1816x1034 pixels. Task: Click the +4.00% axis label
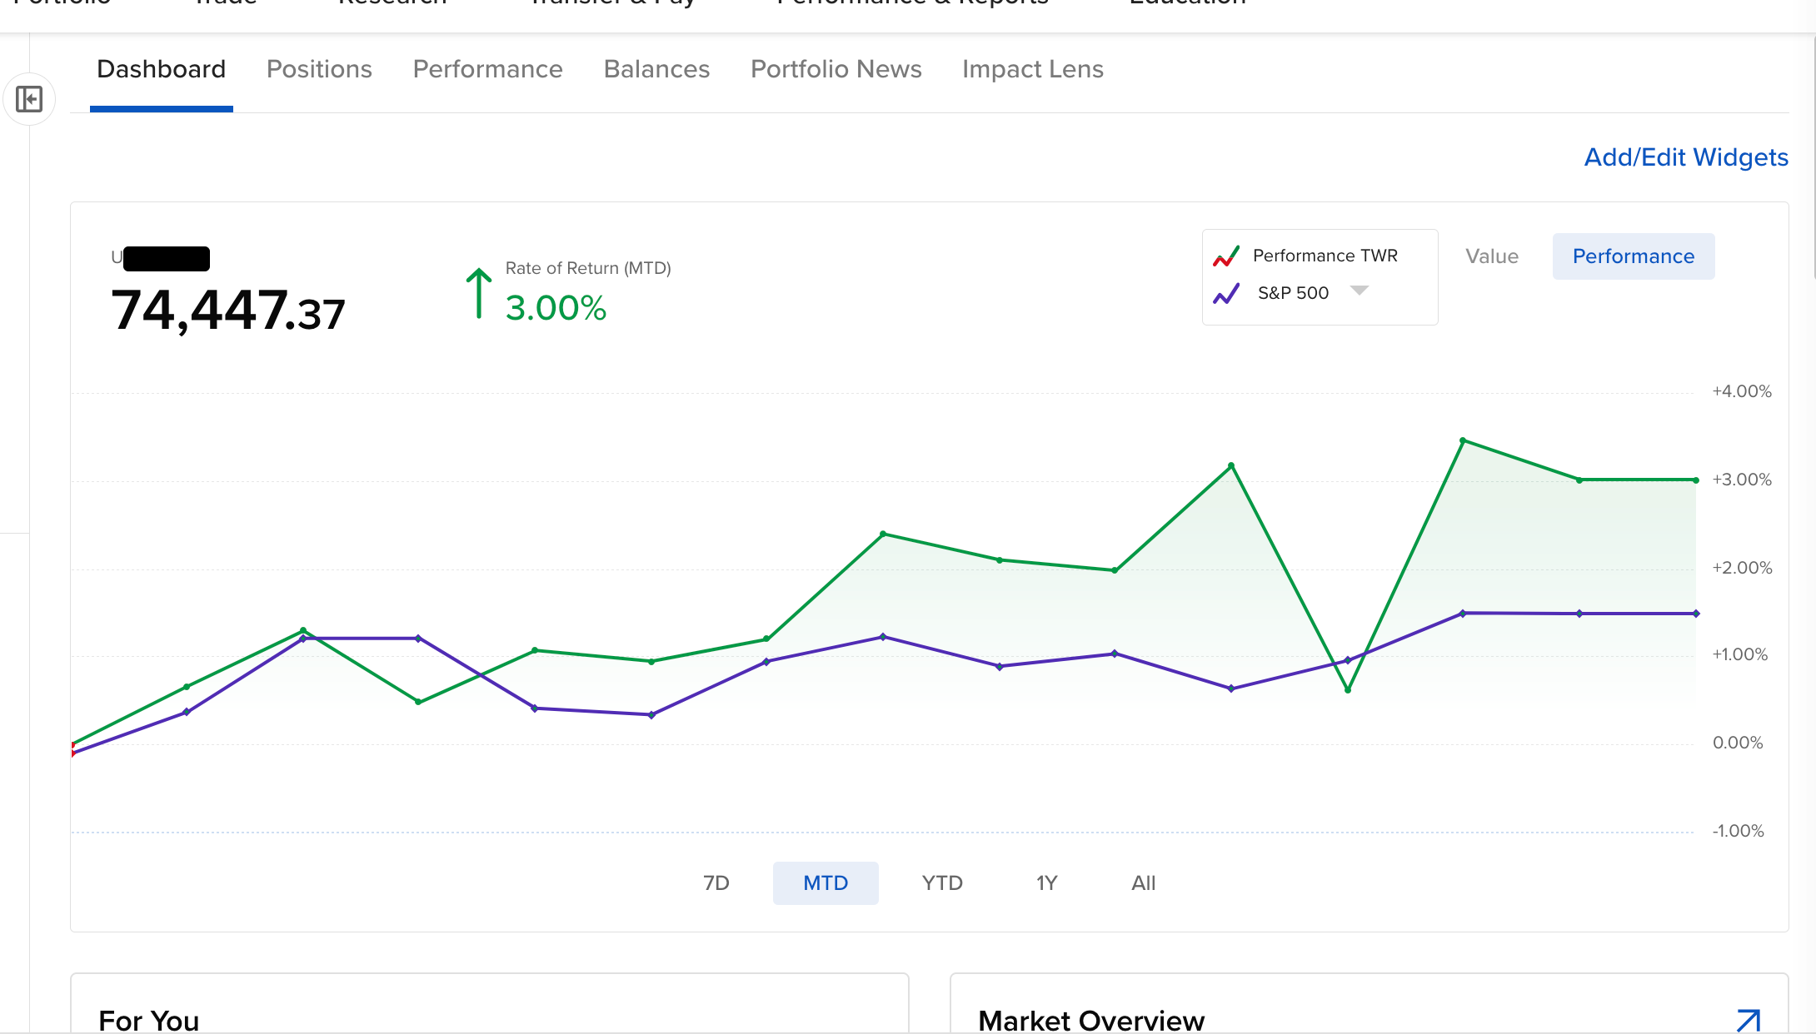pyautogui.click(x=1742, y=391)
